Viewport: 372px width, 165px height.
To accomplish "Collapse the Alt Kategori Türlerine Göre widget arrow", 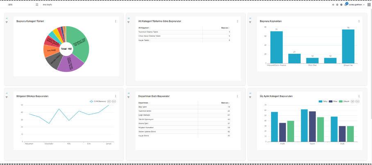I will 128,18.
